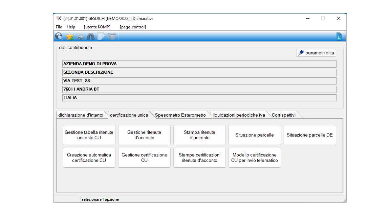Image resolution: width=390 pixels, height=219 pixels.
Task: Open Gestione ritenute d'acconto
Action: point(144,135)
